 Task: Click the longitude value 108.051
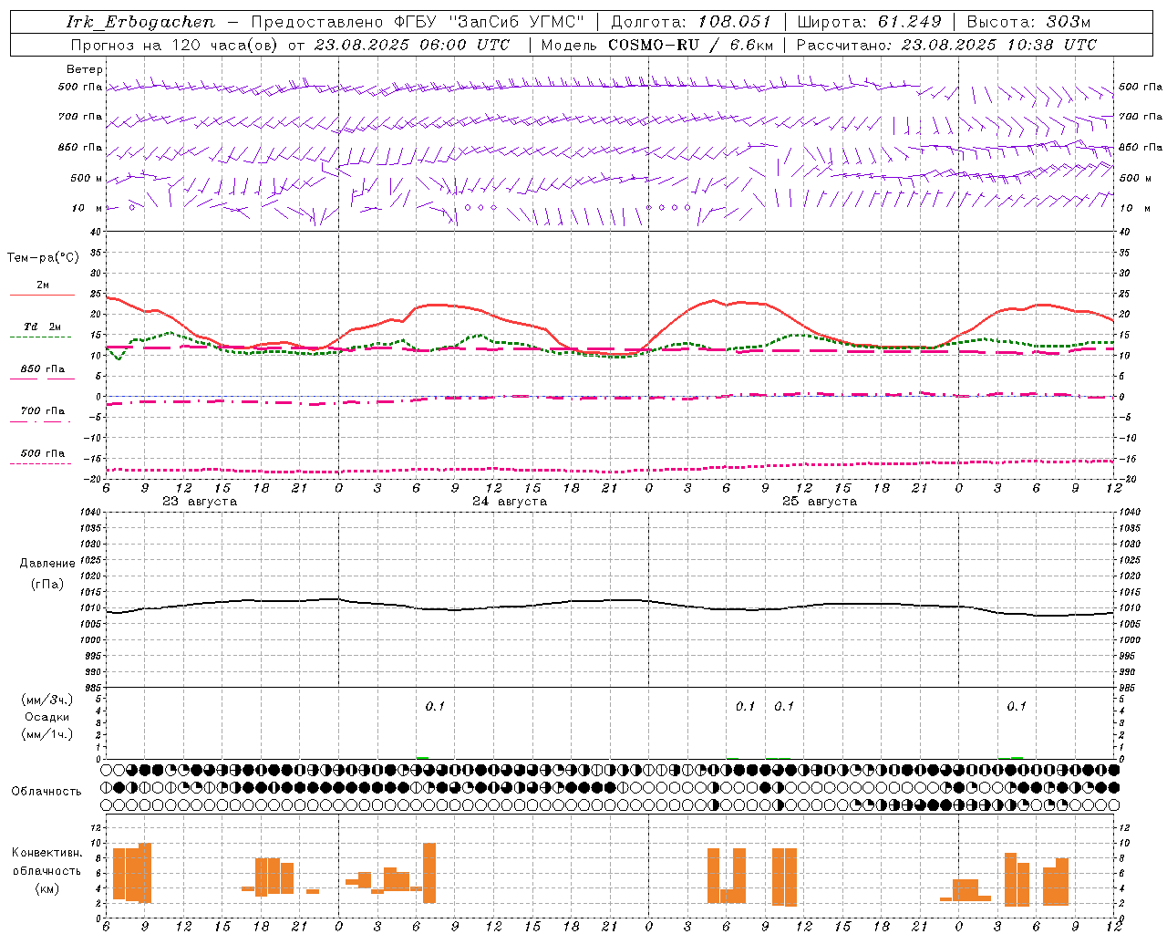point(735,22)
